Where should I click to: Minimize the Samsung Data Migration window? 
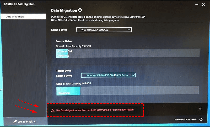pyautogui.click(x=197, y=4)
